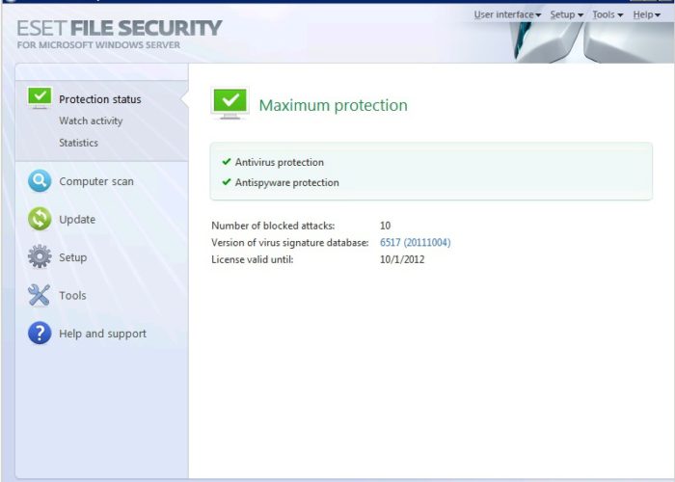Go to the Computer scan section
The height and width of the screenshot is (482, 675).
96,181
